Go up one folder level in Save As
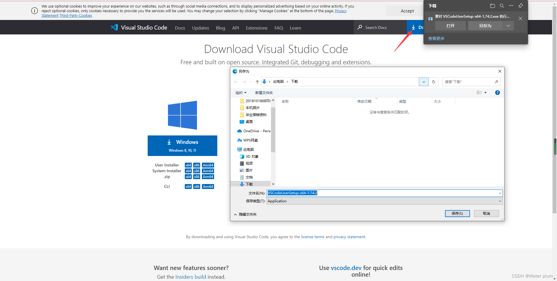This screenshot has height=281, width=557. [257, 82]
